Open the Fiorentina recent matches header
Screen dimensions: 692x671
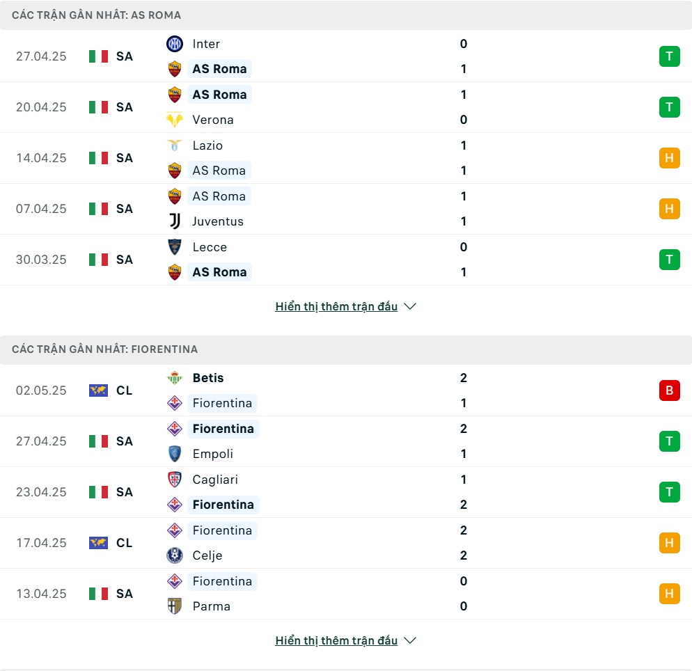346,349
